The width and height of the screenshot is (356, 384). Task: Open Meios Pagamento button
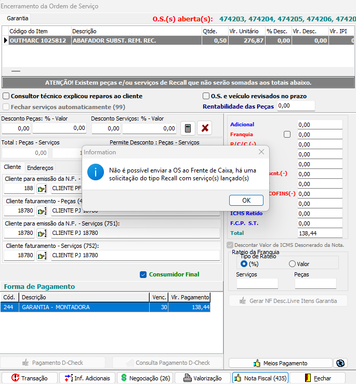pos(280,363)
